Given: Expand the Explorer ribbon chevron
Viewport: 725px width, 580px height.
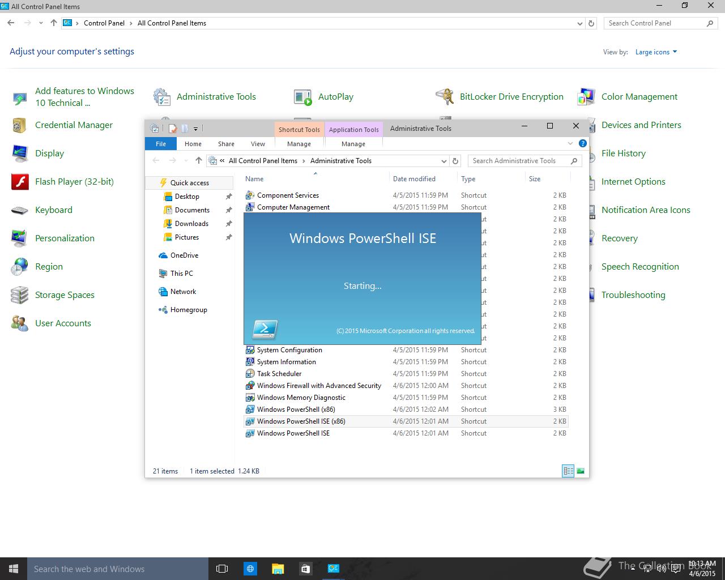Looking at the screenshot, I should coord(570,143).
